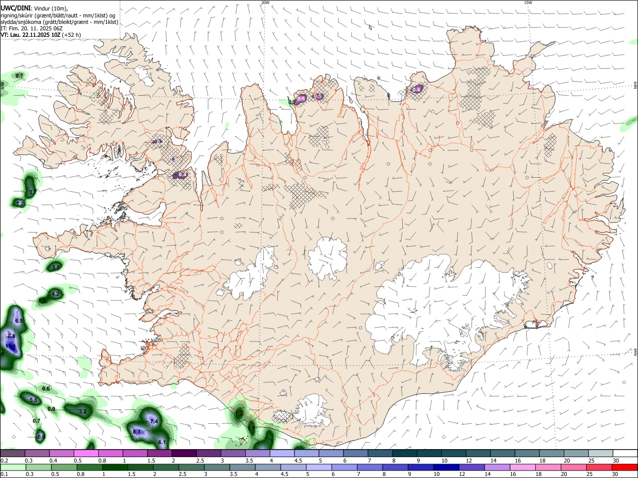
Task: Click the '15W' longitude label
Action: 528,2
